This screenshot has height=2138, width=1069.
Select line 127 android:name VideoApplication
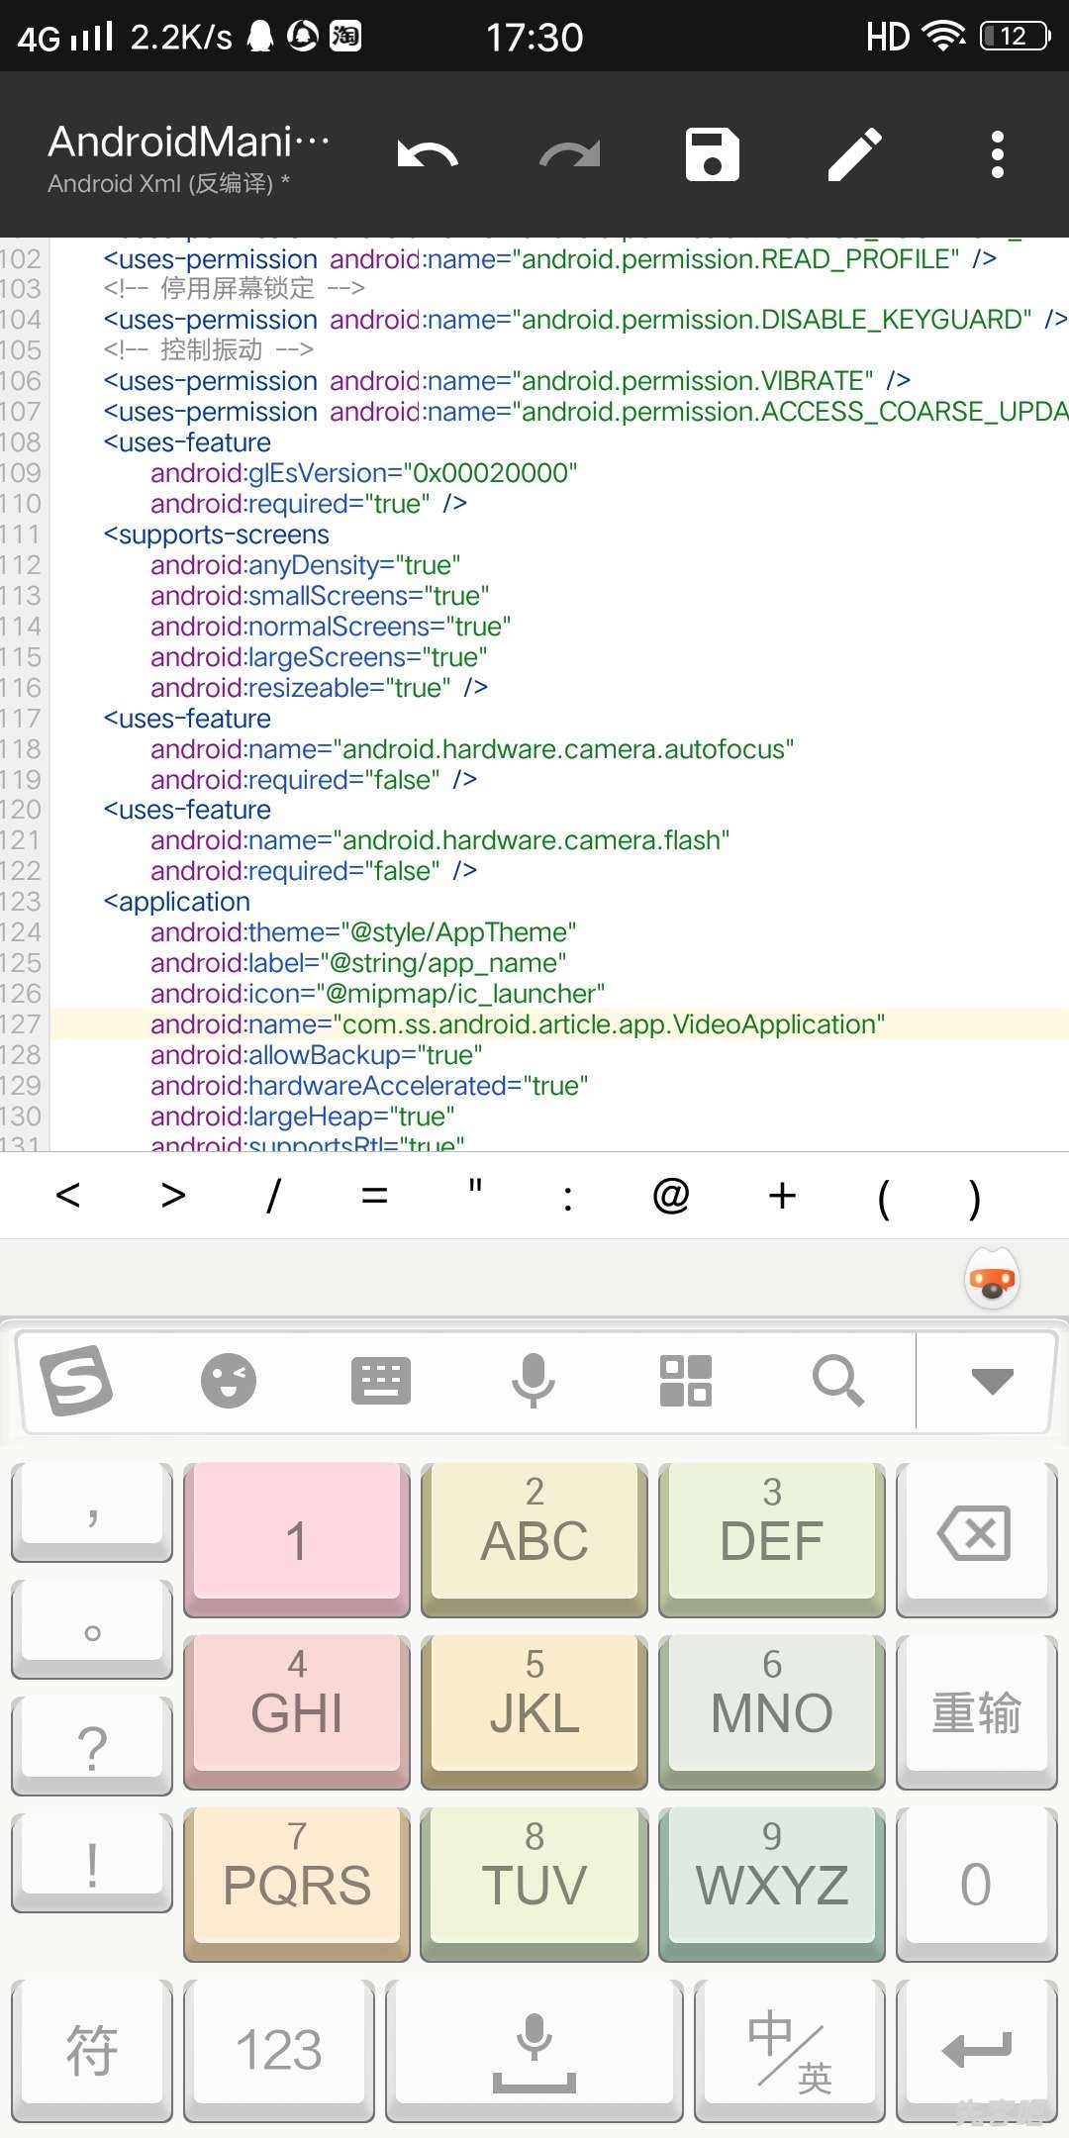click(x=517, y=1024)
